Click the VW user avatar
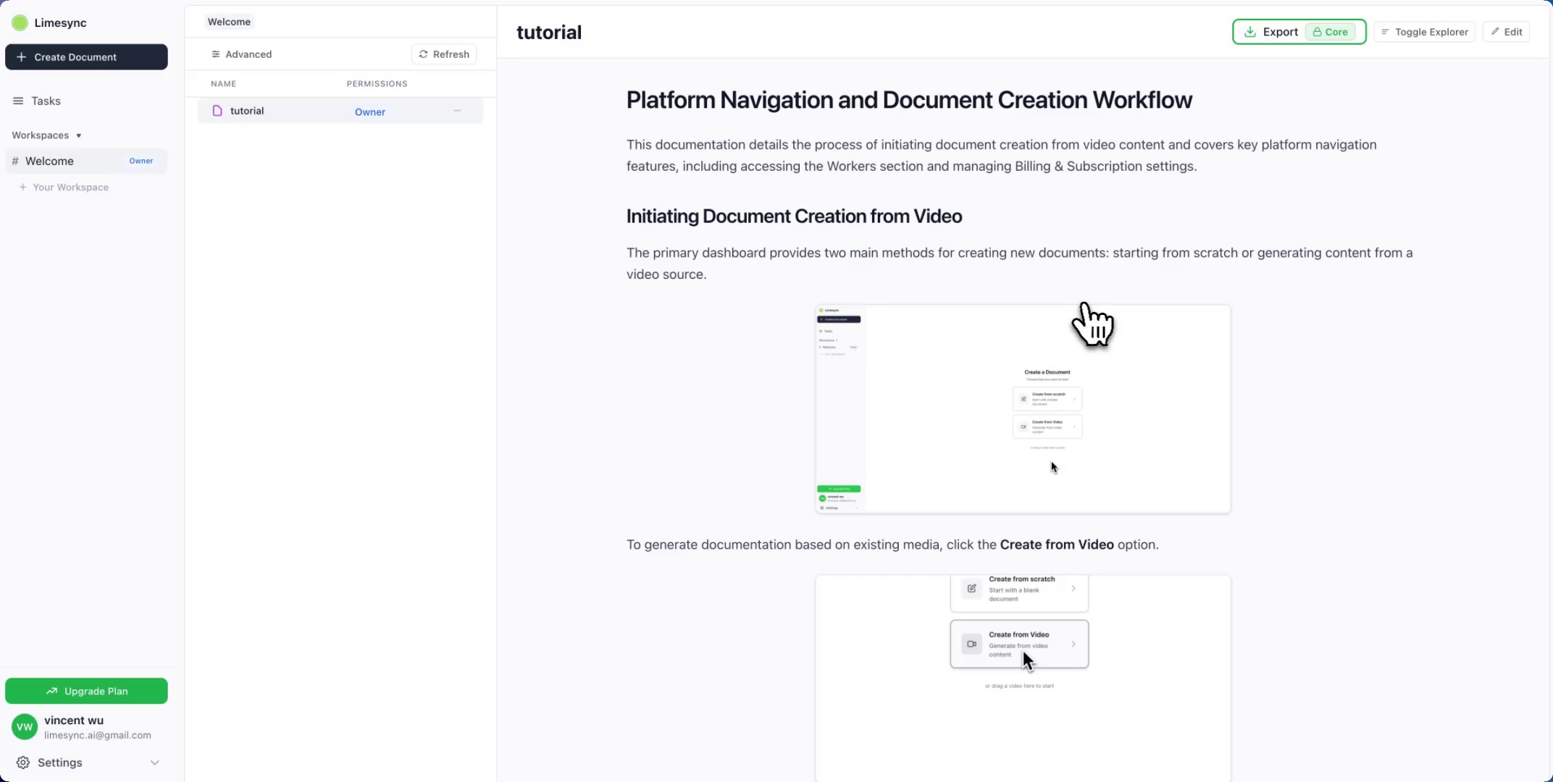The width and height of the screenshot is (1553, 782). pyautogui.click(x=24, y=727)
